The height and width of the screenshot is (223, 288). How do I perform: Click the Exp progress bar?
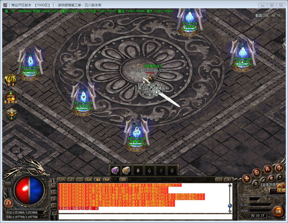click(x=261, y=205)
